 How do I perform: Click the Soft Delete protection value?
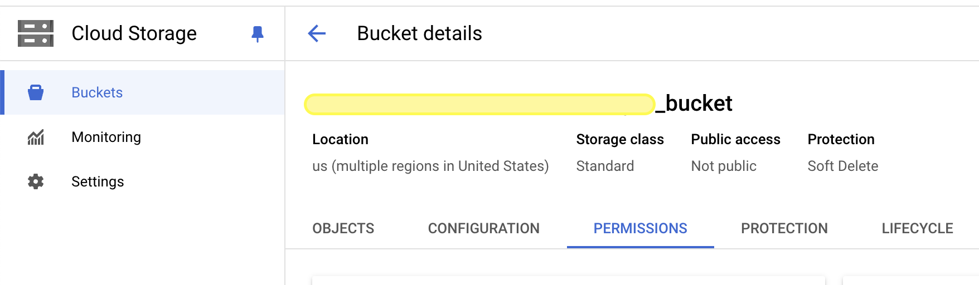842,166
